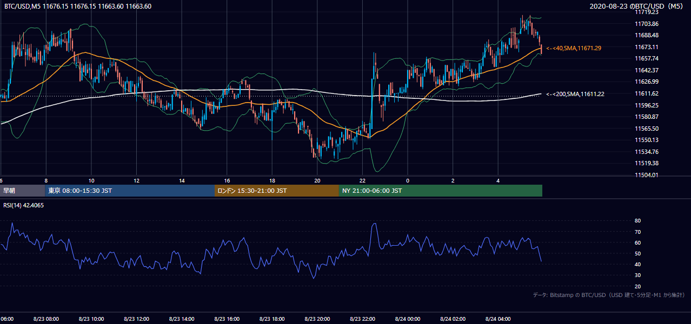
Task: Select price axis label 11596.25
Action: (647, 105)
